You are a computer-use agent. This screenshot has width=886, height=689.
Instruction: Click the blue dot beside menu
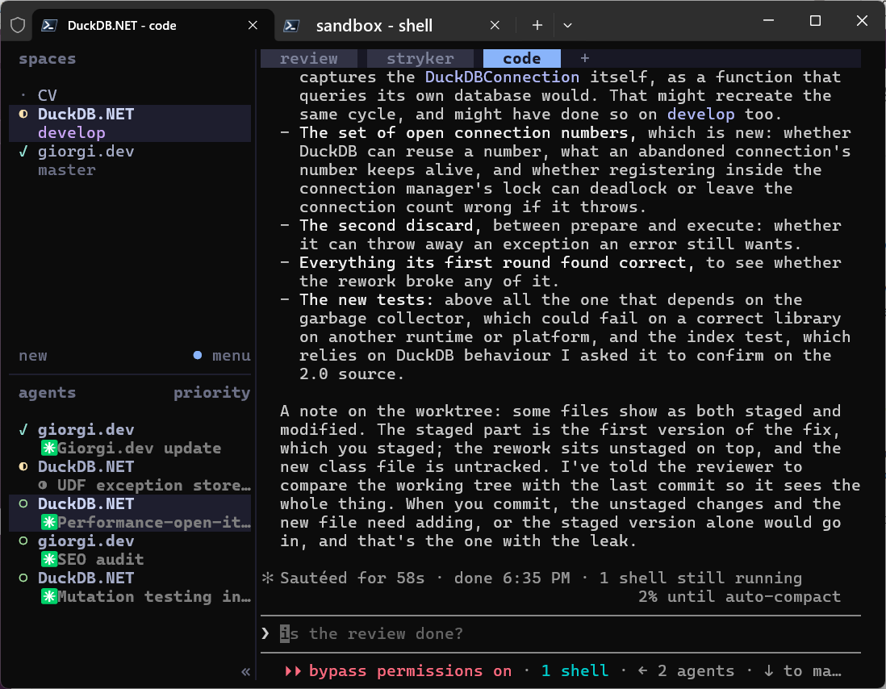click(x=197, y=355)
